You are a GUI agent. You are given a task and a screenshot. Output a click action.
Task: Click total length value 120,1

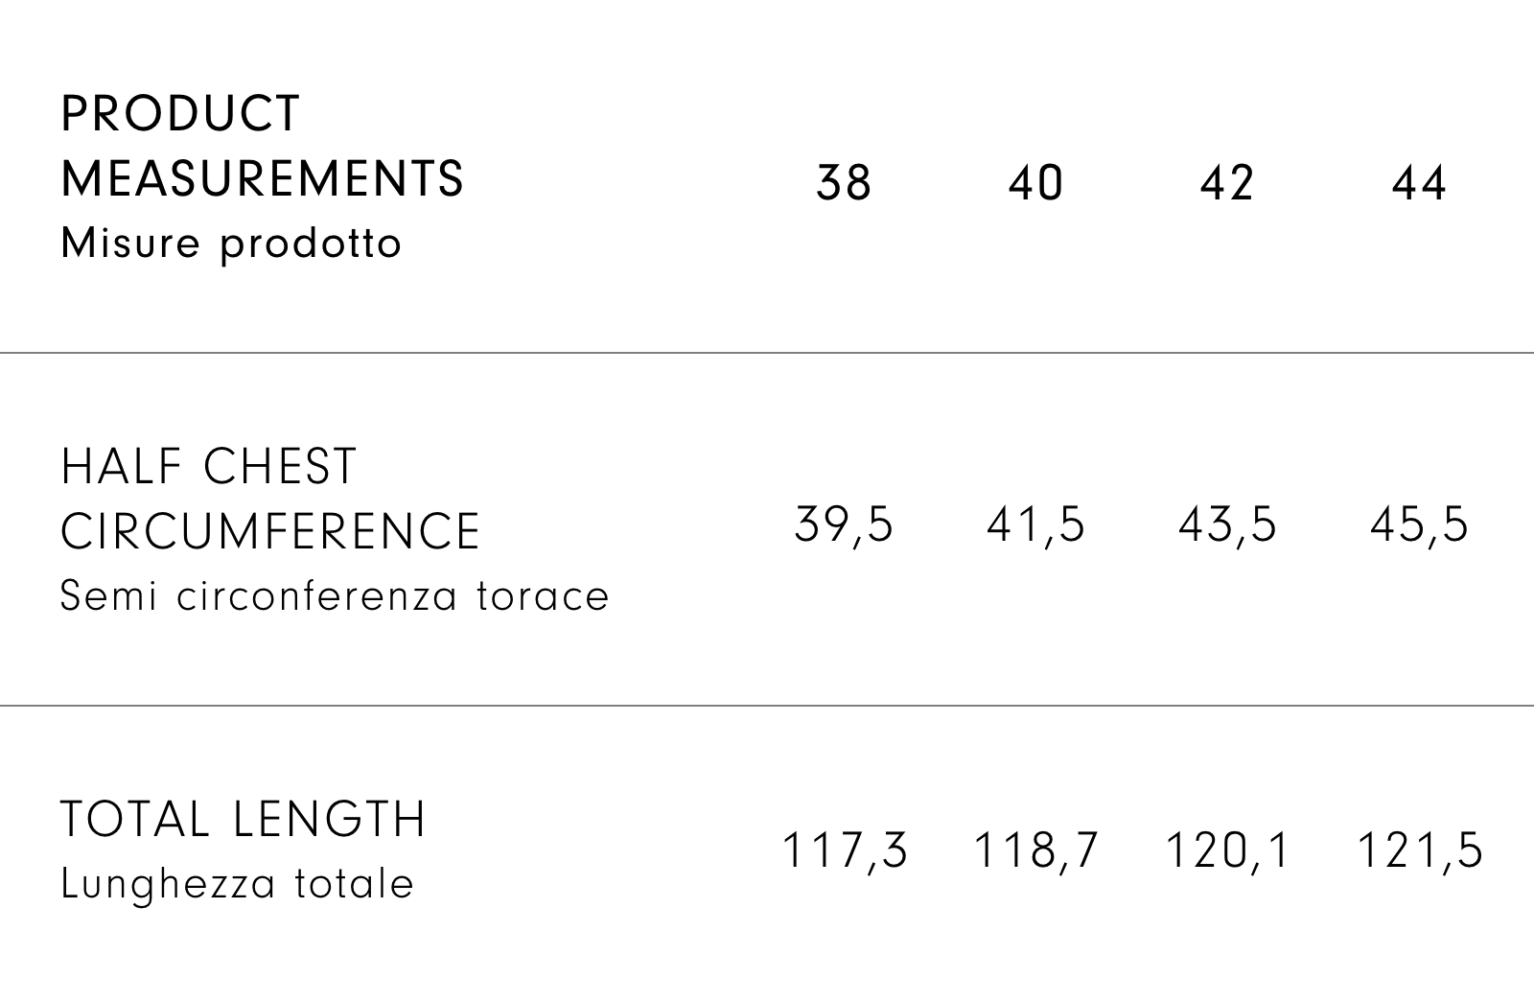coord(1228,850)
